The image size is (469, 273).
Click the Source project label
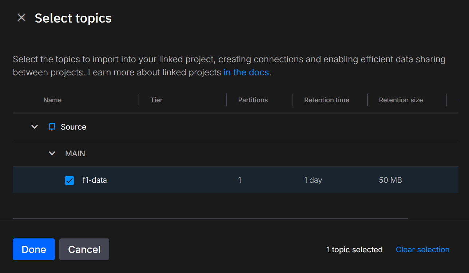pyautogui.click(x=73, y=127)
